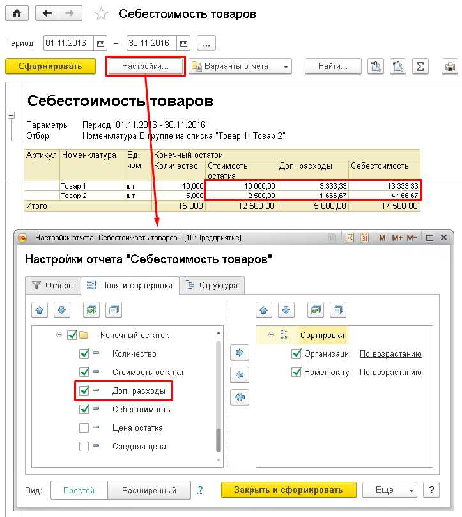Move sorting down in sort panel

point(286,310)
